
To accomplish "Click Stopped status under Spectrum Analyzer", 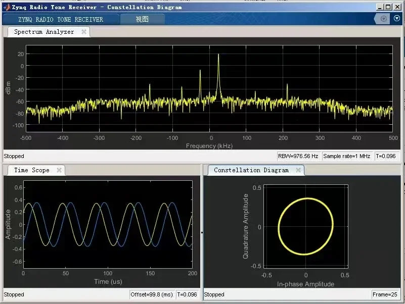I will point(14,156).
